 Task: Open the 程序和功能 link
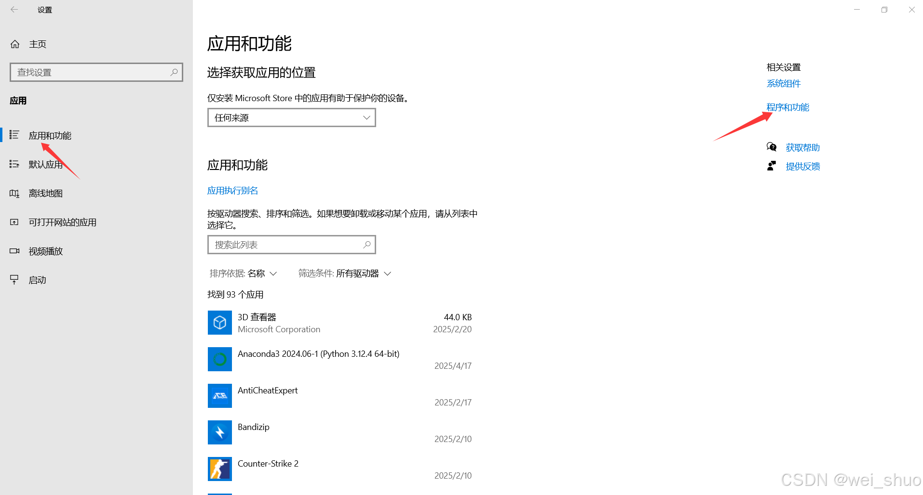coord(788,107)
